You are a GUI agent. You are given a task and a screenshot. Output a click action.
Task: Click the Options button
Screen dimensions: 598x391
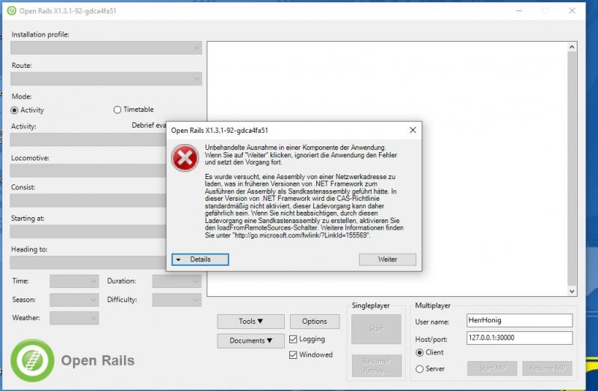pos(315,322)
